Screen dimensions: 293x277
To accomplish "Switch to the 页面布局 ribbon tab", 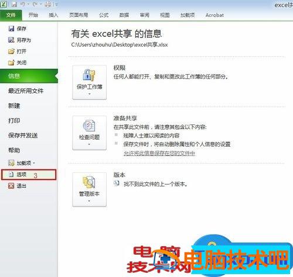I will click(79, 15).
